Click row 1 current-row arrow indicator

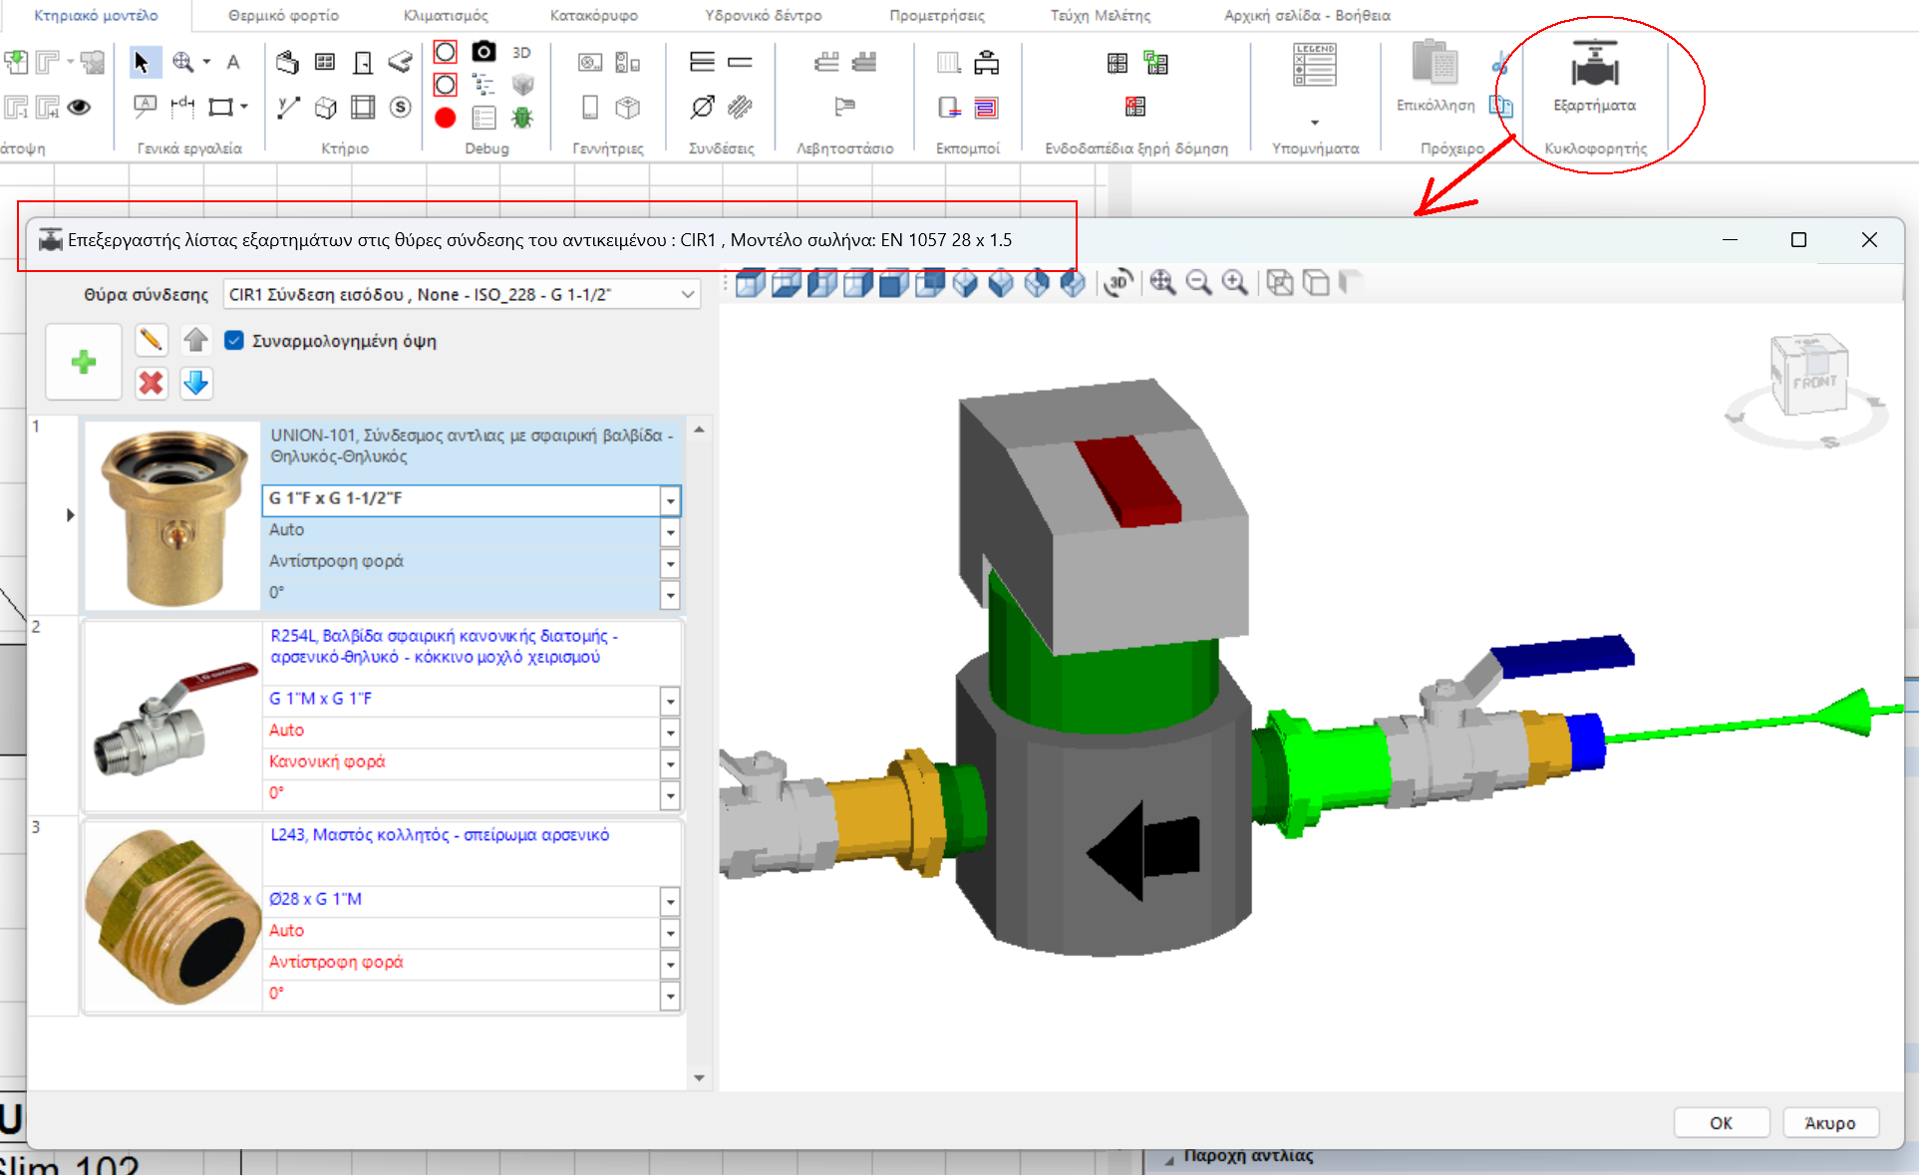(70, 515)
